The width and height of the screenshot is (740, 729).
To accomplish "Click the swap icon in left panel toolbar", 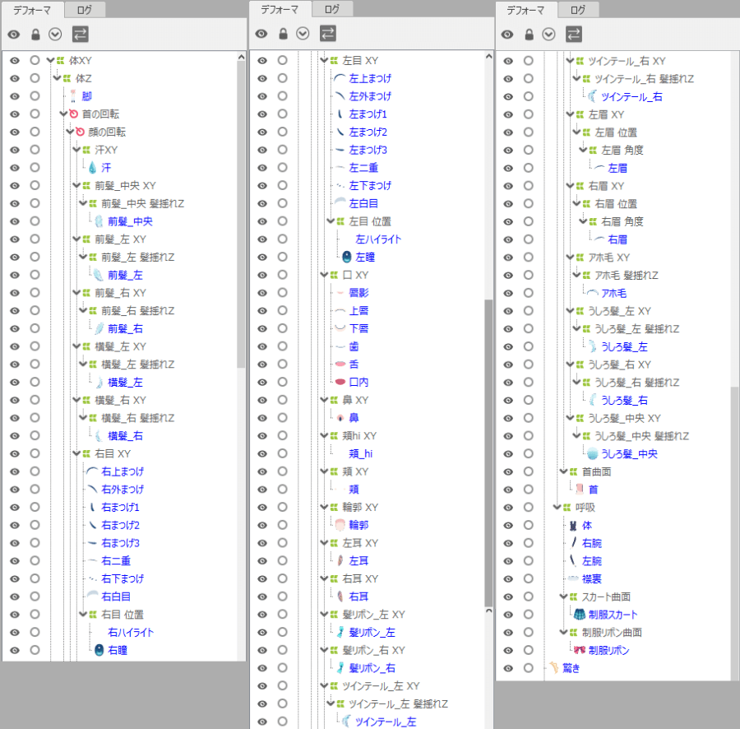I will [81, 34].
